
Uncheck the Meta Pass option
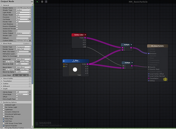pyautogui.click(x=4, y=119)
